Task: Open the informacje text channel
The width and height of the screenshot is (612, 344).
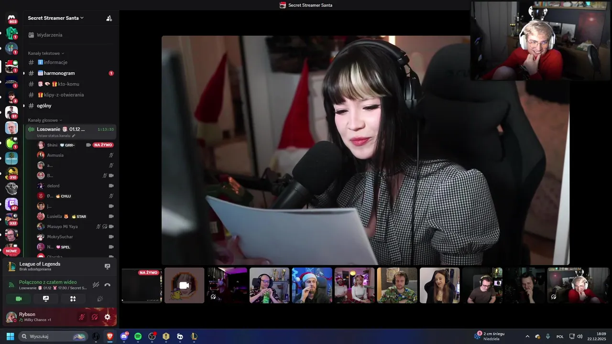Action: [70, 62]
